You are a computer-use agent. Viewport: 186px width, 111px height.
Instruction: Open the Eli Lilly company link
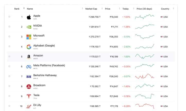[x=37, y=105]
